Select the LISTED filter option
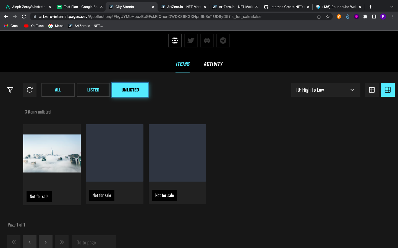 click(x=93, y=90)
